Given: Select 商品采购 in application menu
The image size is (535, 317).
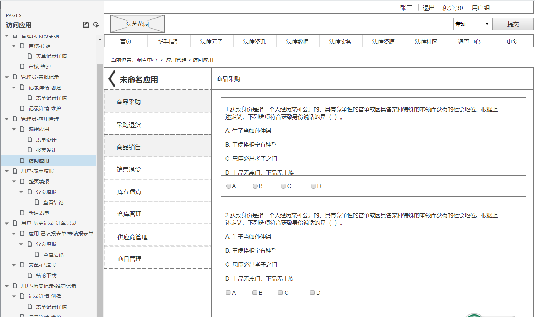Looking at the screenshot, I should tap(158, 102).
